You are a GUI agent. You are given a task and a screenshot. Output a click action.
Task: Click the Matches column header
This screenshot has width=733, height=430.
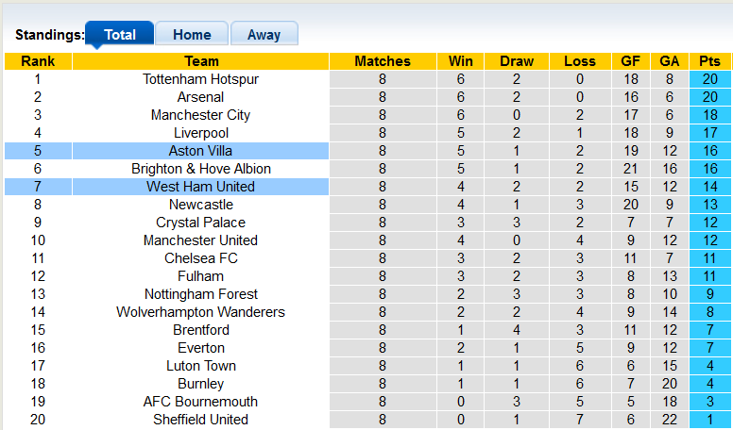click(x=383, y=61)
